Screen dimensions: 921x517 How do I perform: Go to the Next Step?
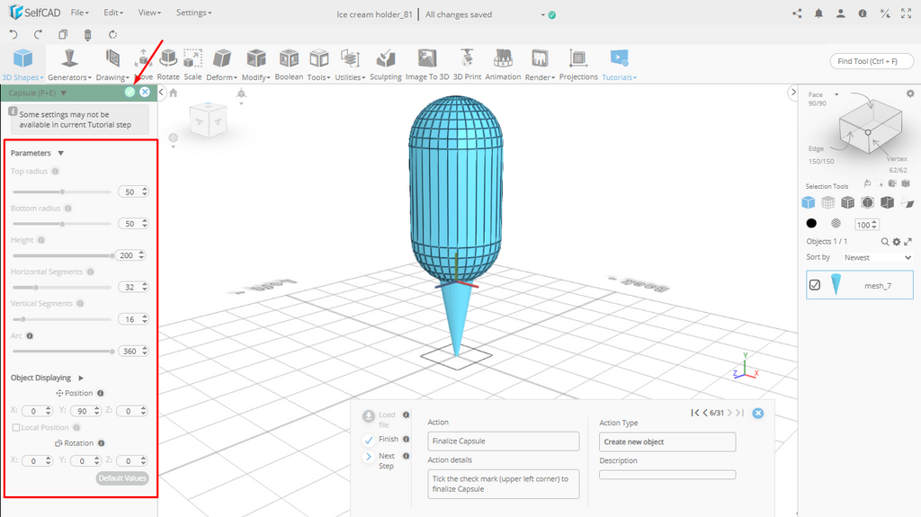click(x=380, y=460)
